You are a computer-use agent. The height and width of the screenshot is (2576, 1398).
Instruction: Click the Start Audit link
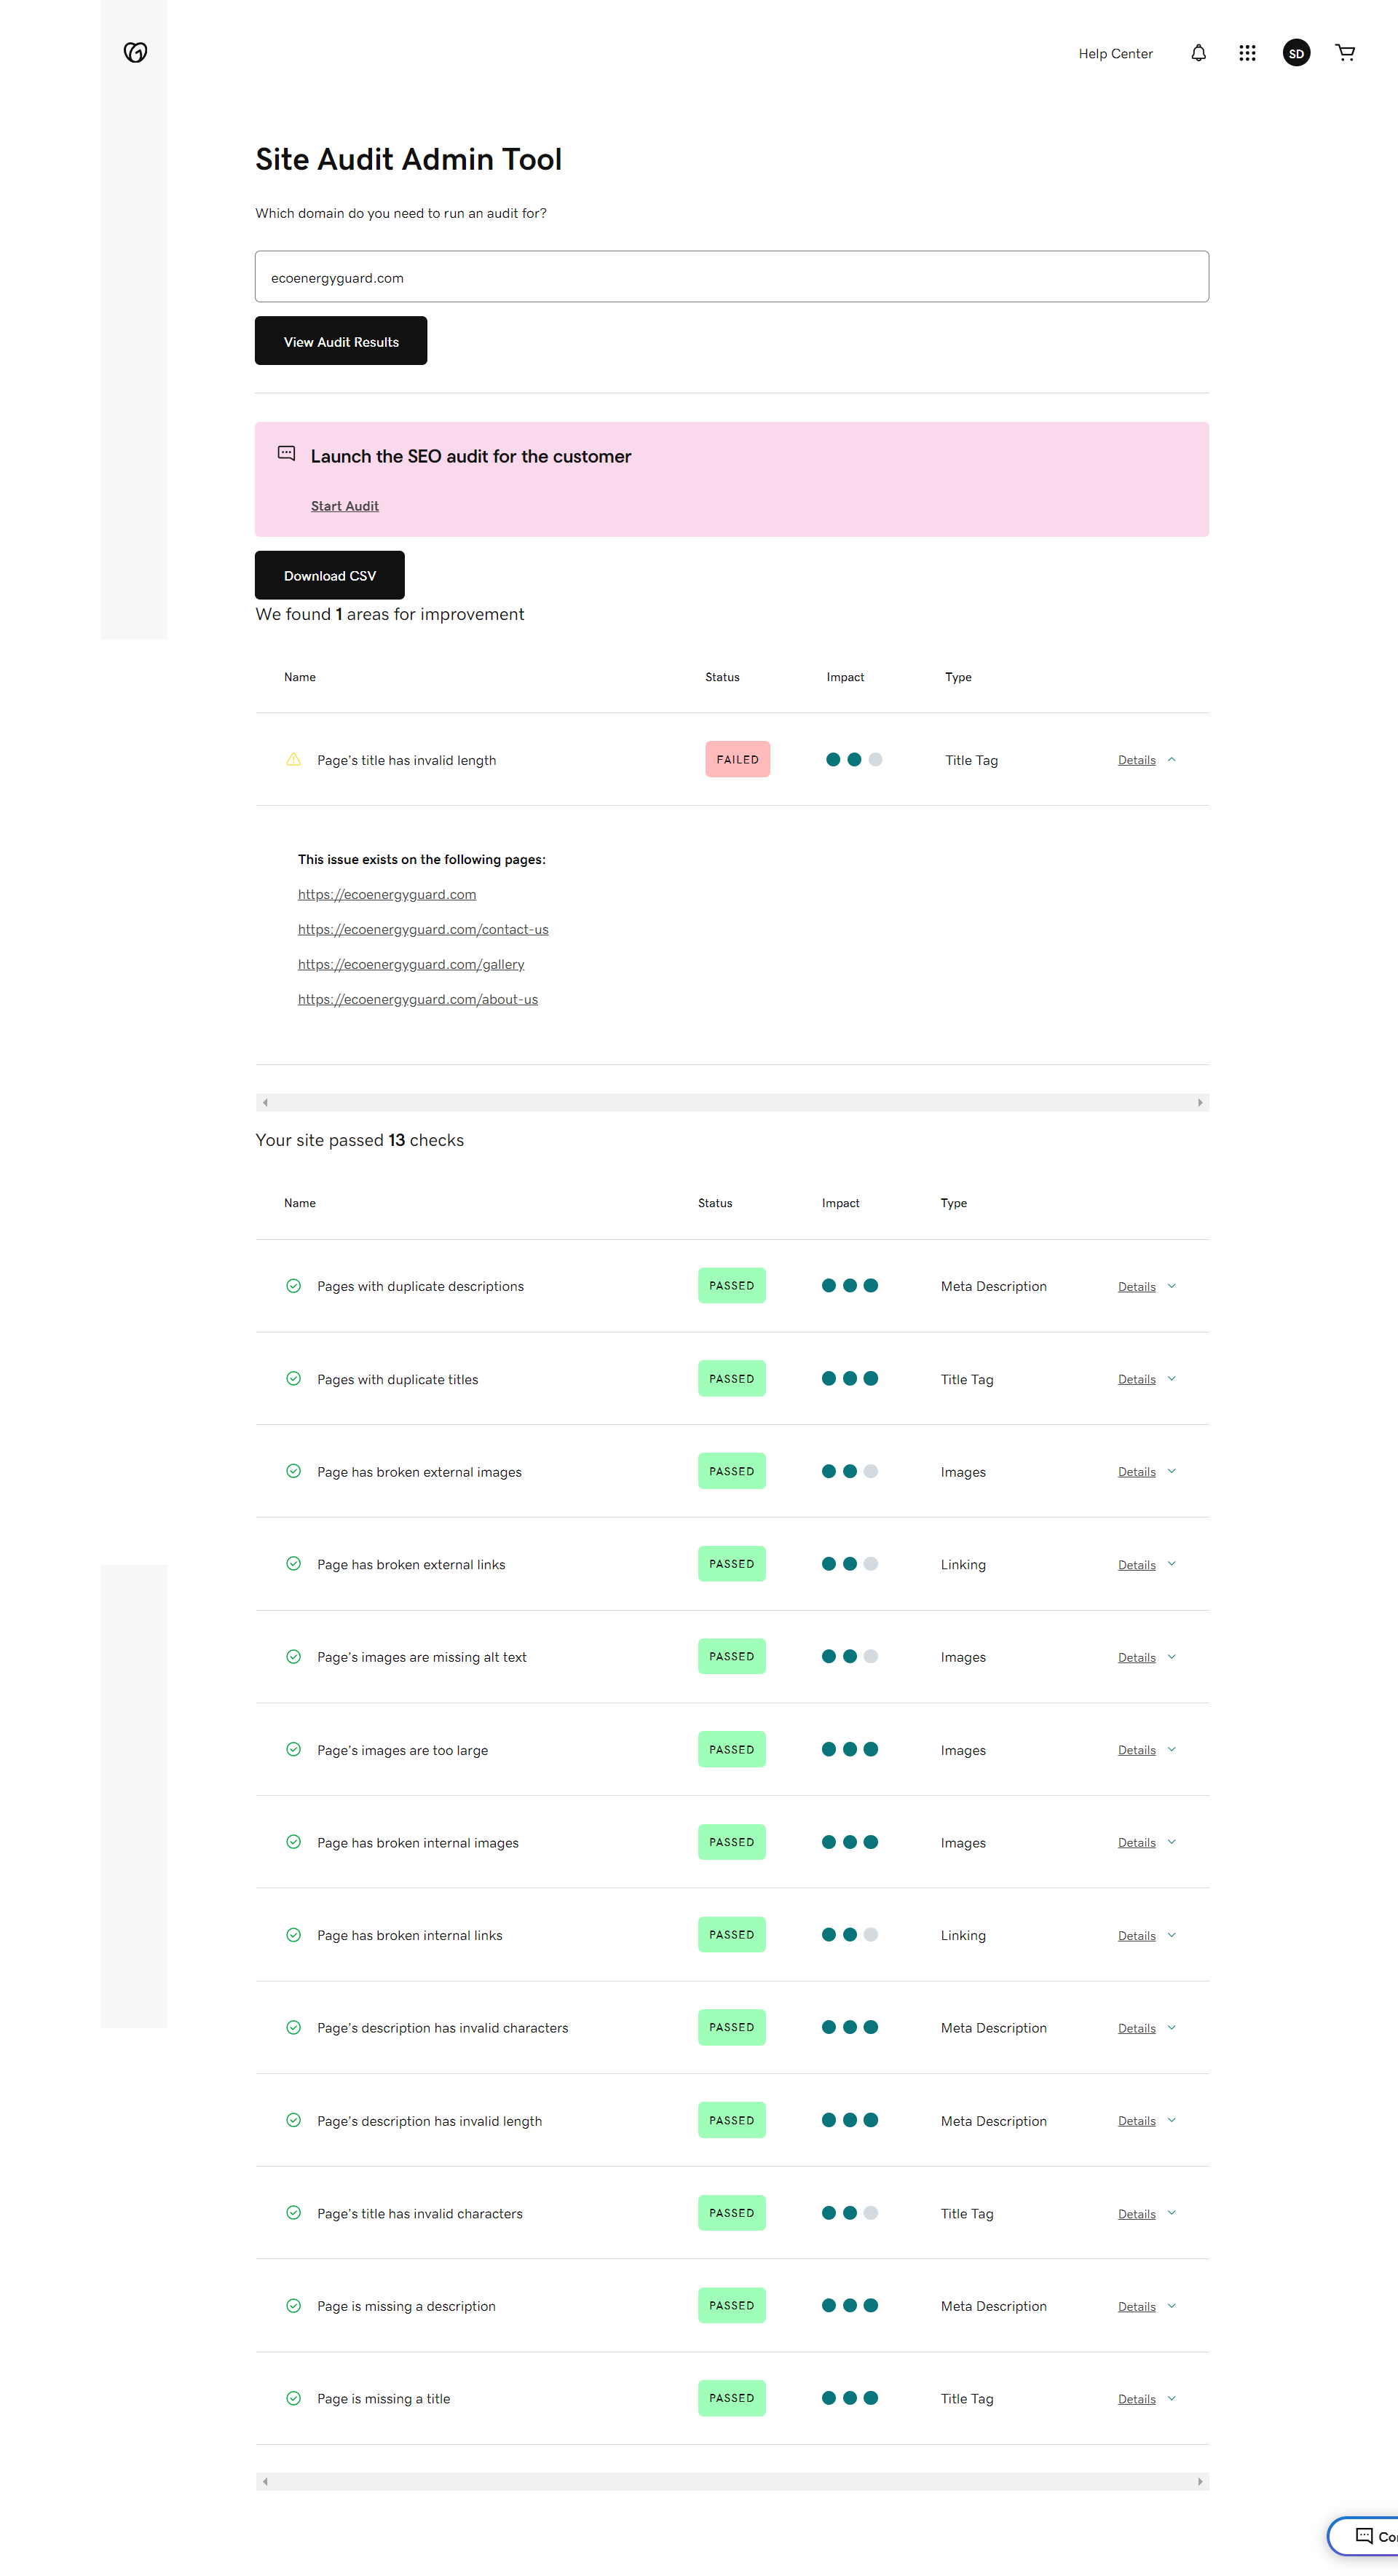(x=344, y=506)
